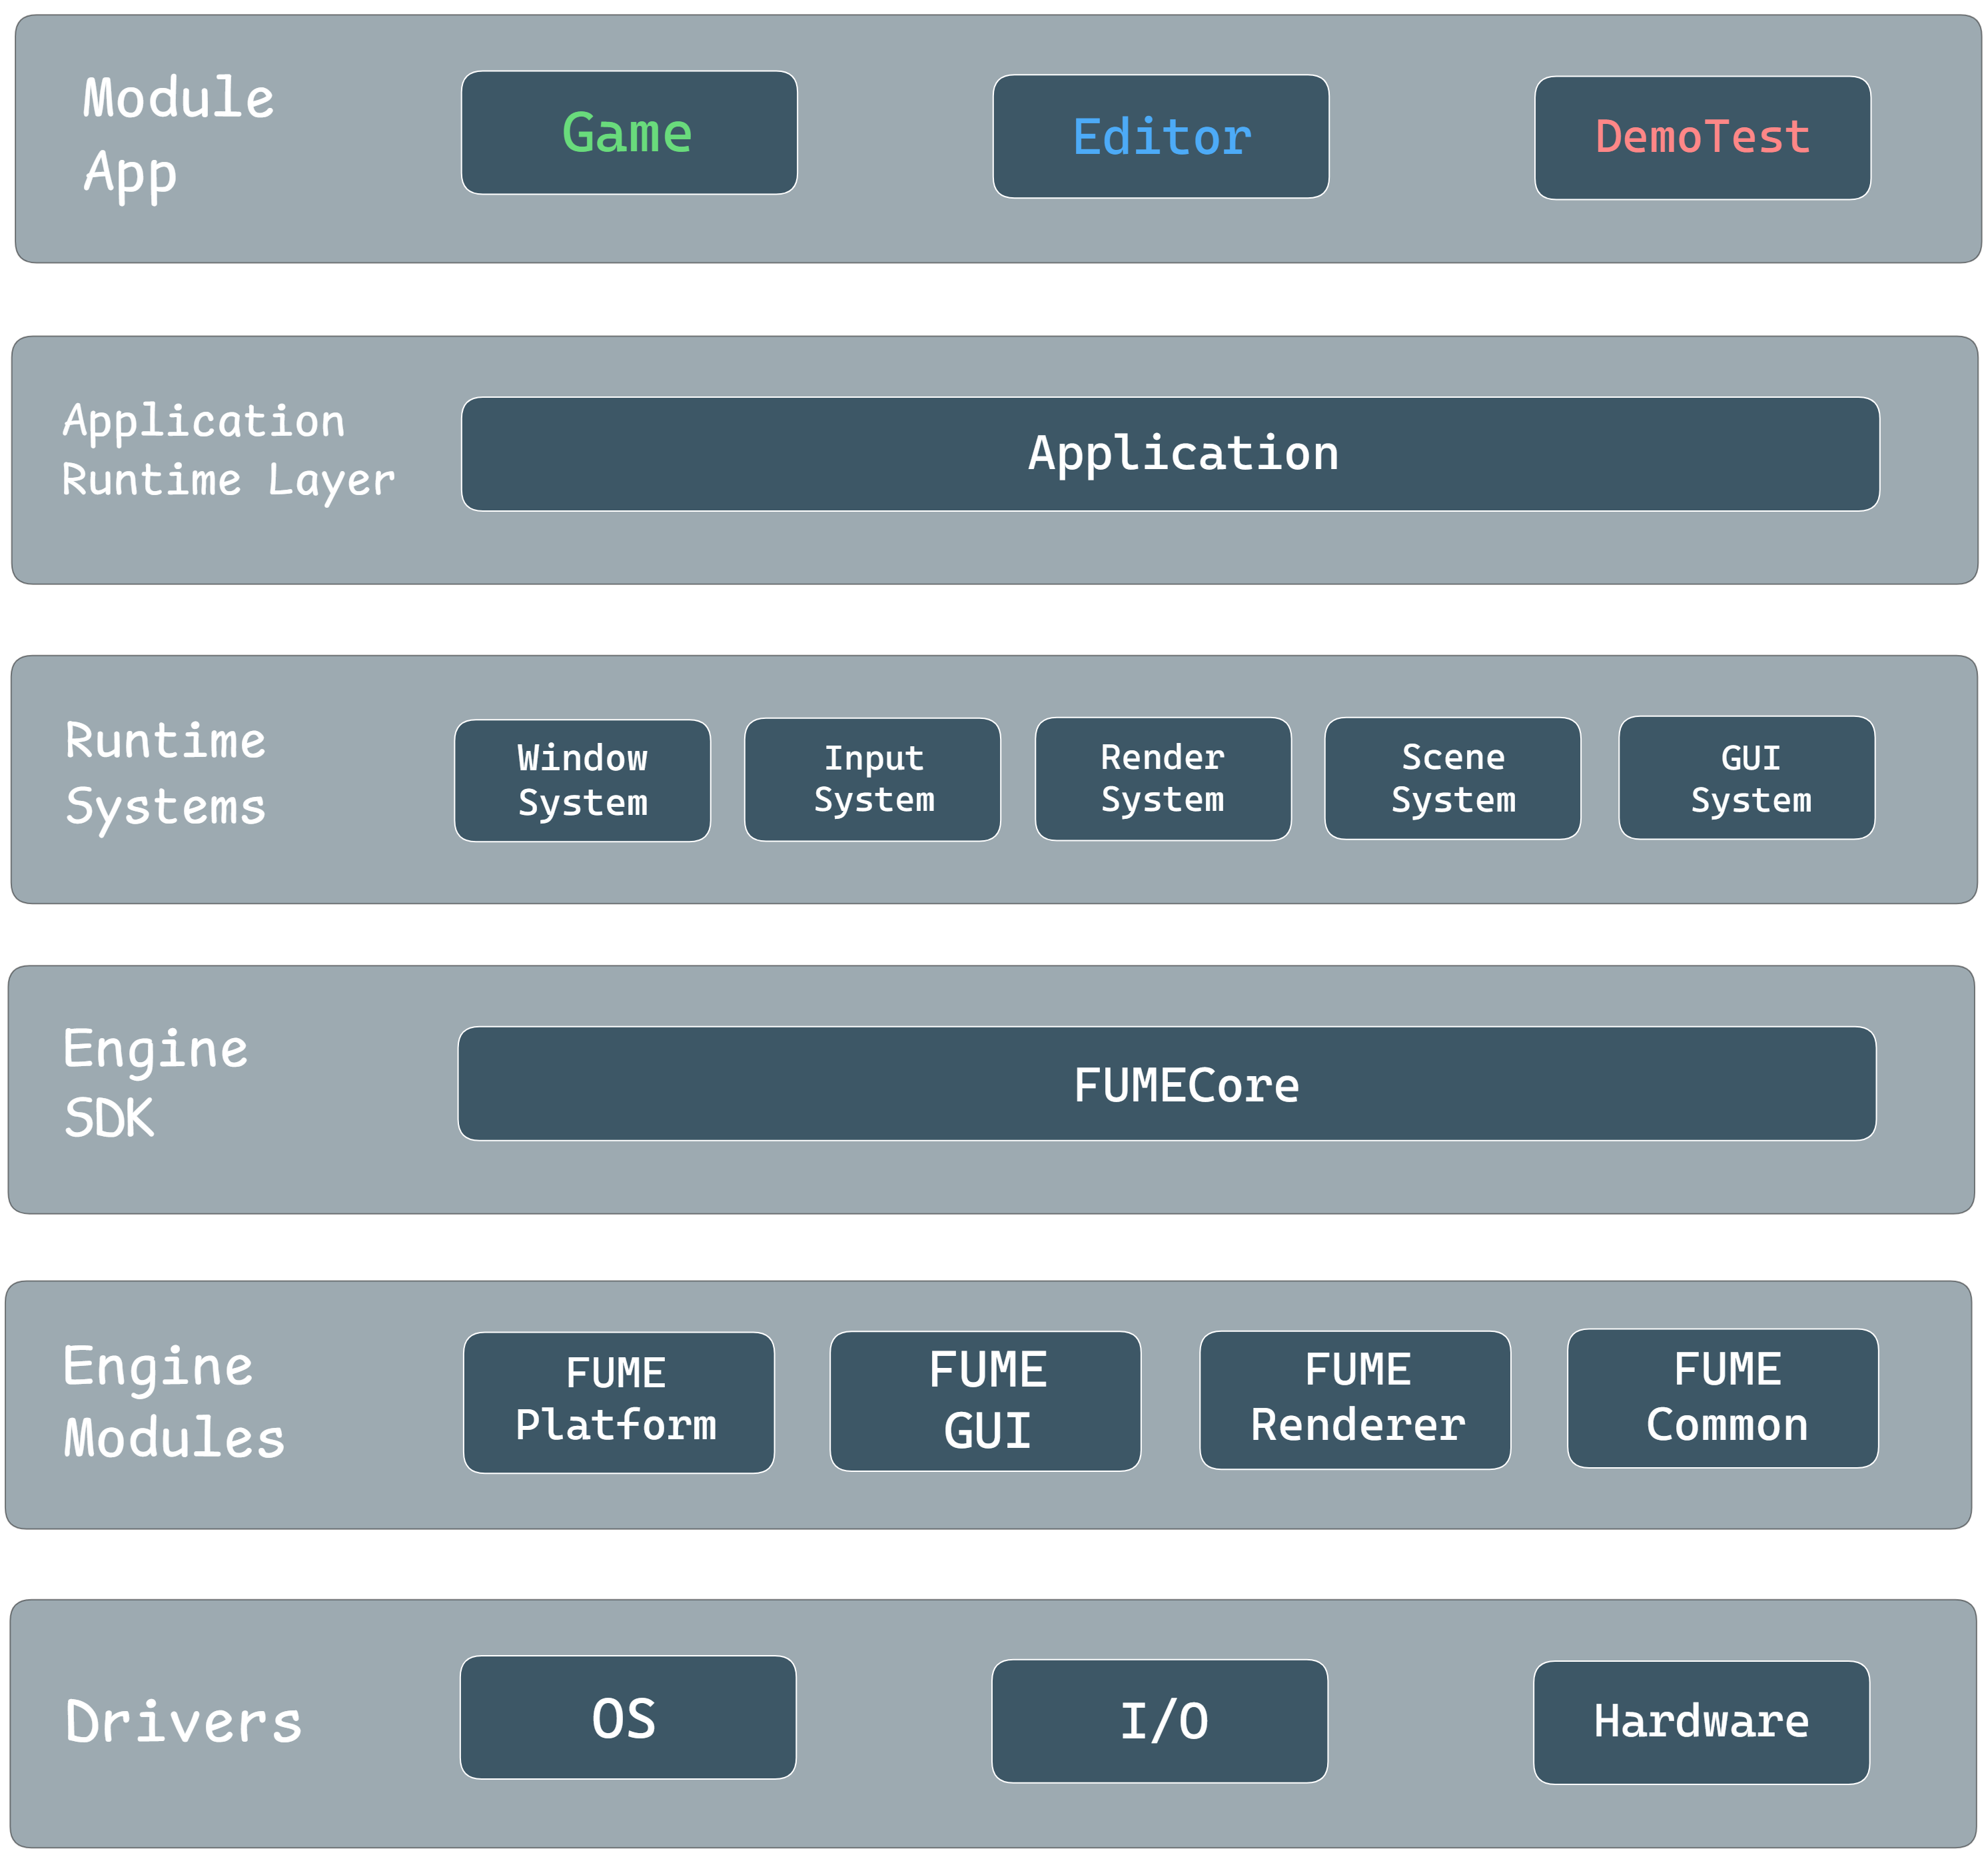Select the FUME GUI module box
The height and width of the screenshot is (1865, 1988).
[985, 1401]
